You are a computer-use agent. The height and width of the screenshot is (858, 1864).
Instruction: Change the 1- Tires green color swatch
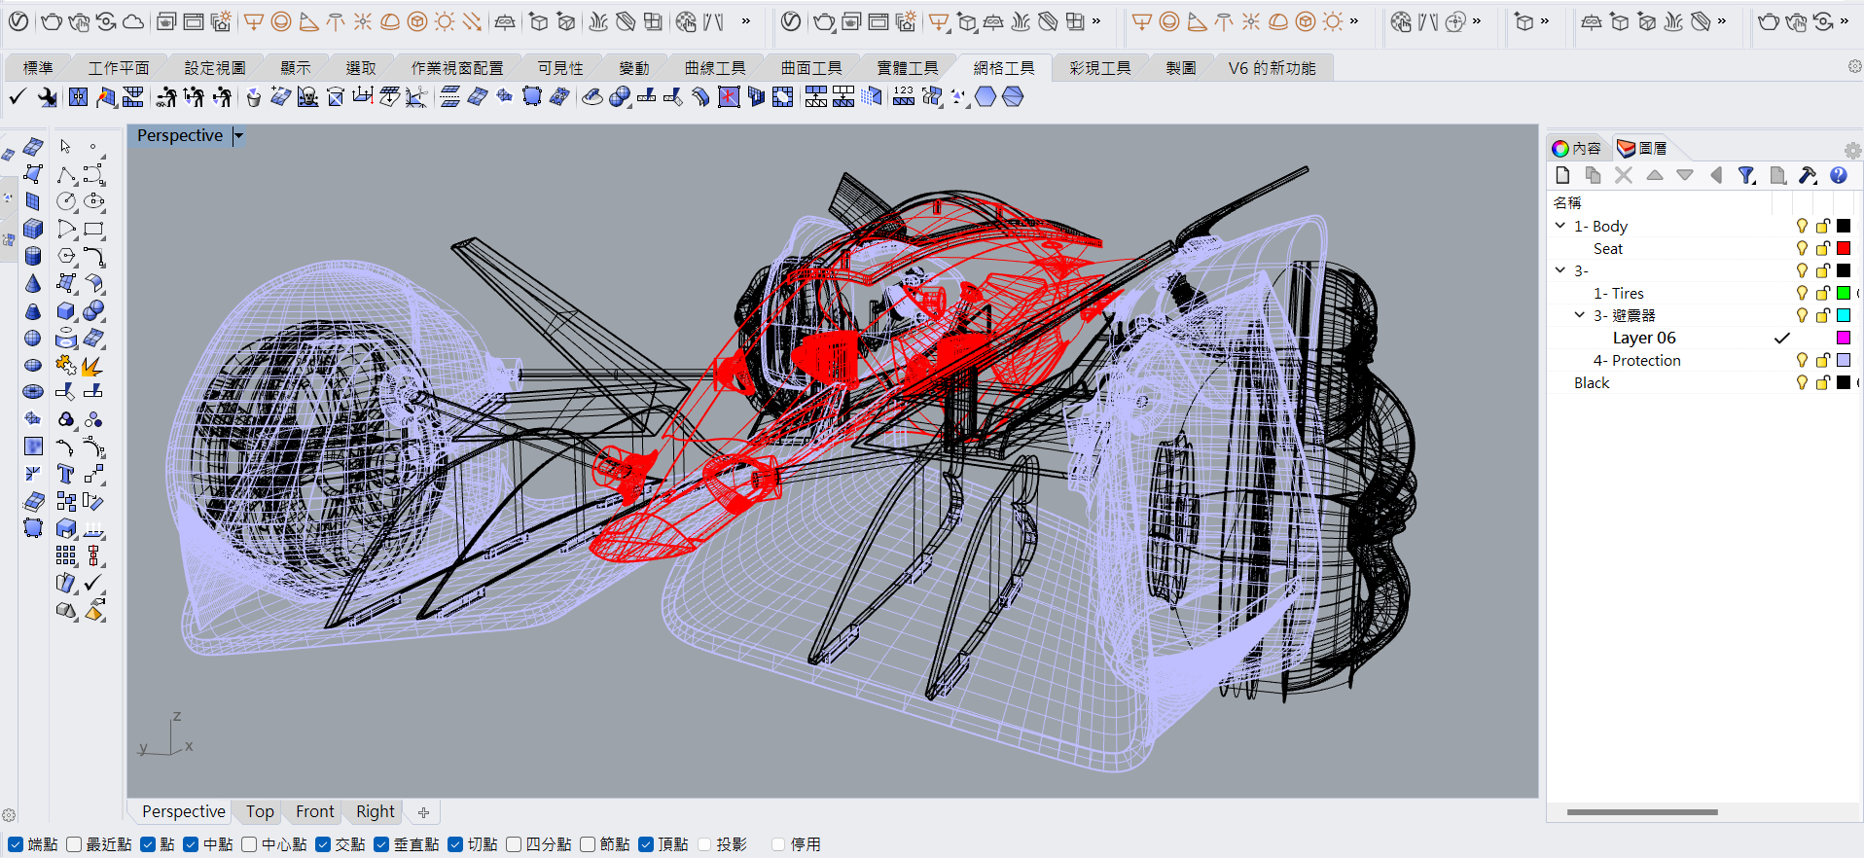pos(1843,293)
